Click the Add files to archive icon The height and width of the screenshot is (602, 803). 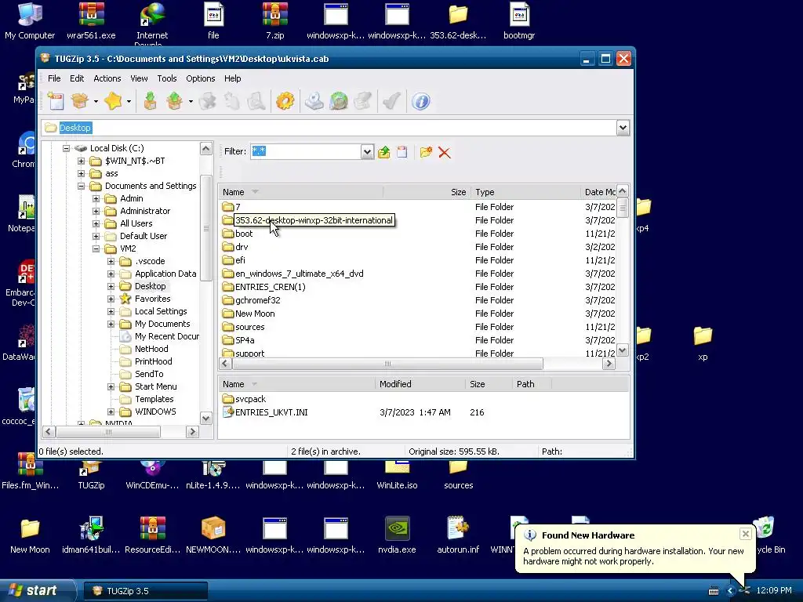pyautogui.click(x=150, y=101)
